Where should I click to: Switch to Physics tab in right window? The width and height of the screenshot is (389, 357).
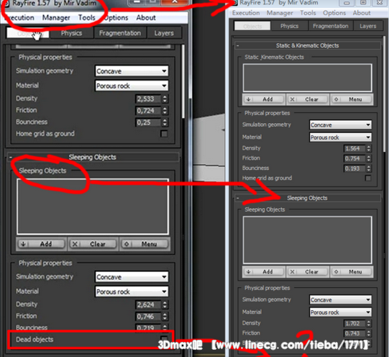click(289, 26)
